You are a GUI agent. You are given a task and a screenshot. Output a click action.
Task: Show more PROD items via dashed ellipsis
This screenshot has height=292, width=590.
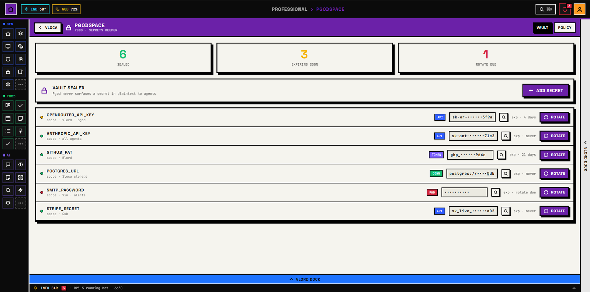click(21, 144)
